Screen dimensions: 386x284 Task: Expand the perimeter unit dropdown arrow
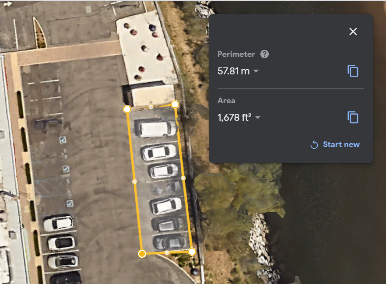(256, 71)
